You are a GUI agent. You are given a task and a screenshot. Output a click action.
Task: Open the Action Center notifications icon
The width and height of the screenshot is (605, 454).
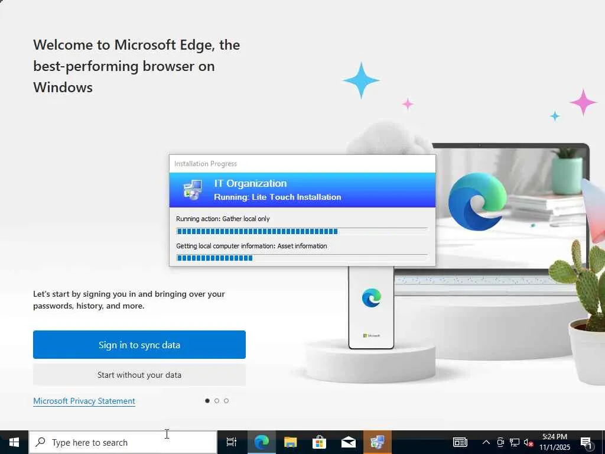pos(587,442)
